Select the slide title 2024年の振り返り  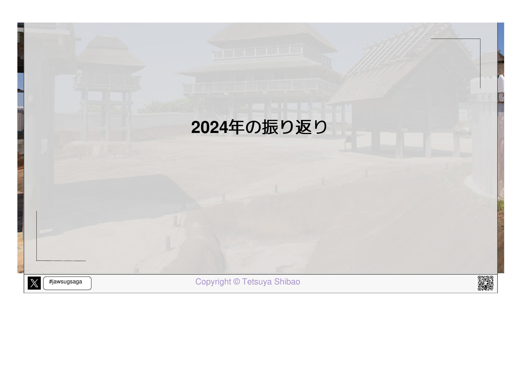tap(259, 127)
